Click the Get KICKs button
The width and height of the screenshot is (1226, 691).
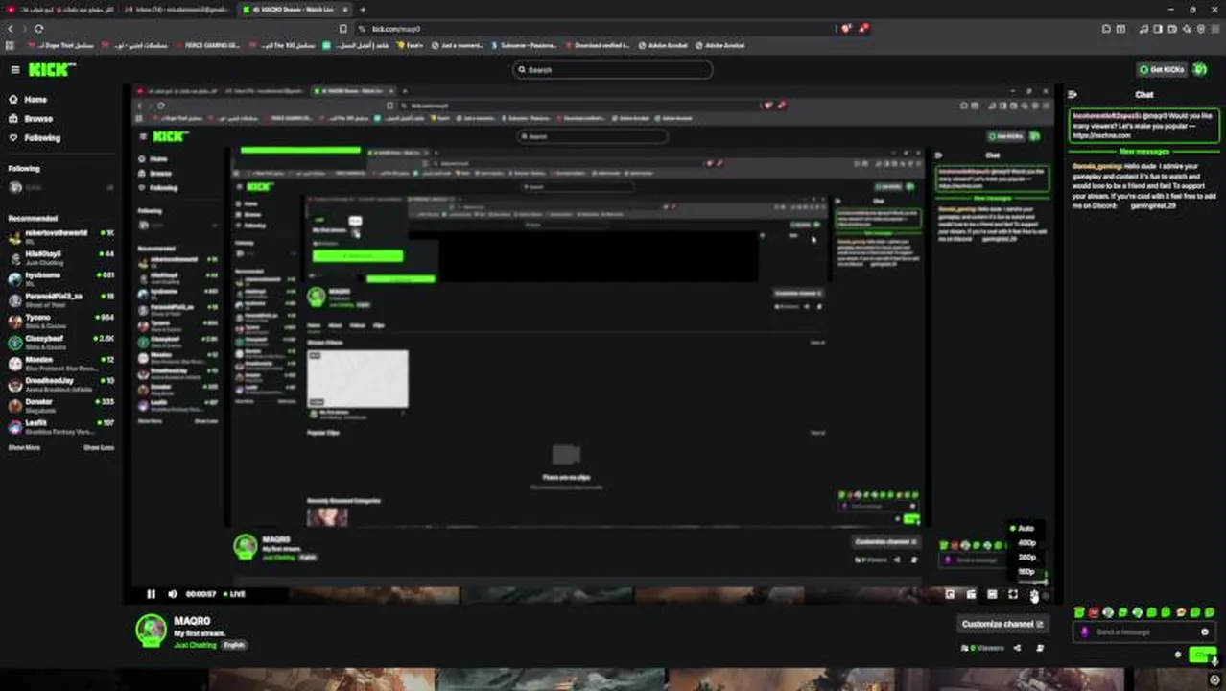pyautogui.click(x=1161, y=69)
